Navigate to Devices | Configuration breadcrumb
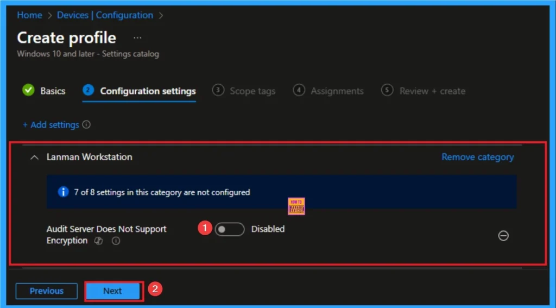This screenshot has height=308, width=556. 105,15
